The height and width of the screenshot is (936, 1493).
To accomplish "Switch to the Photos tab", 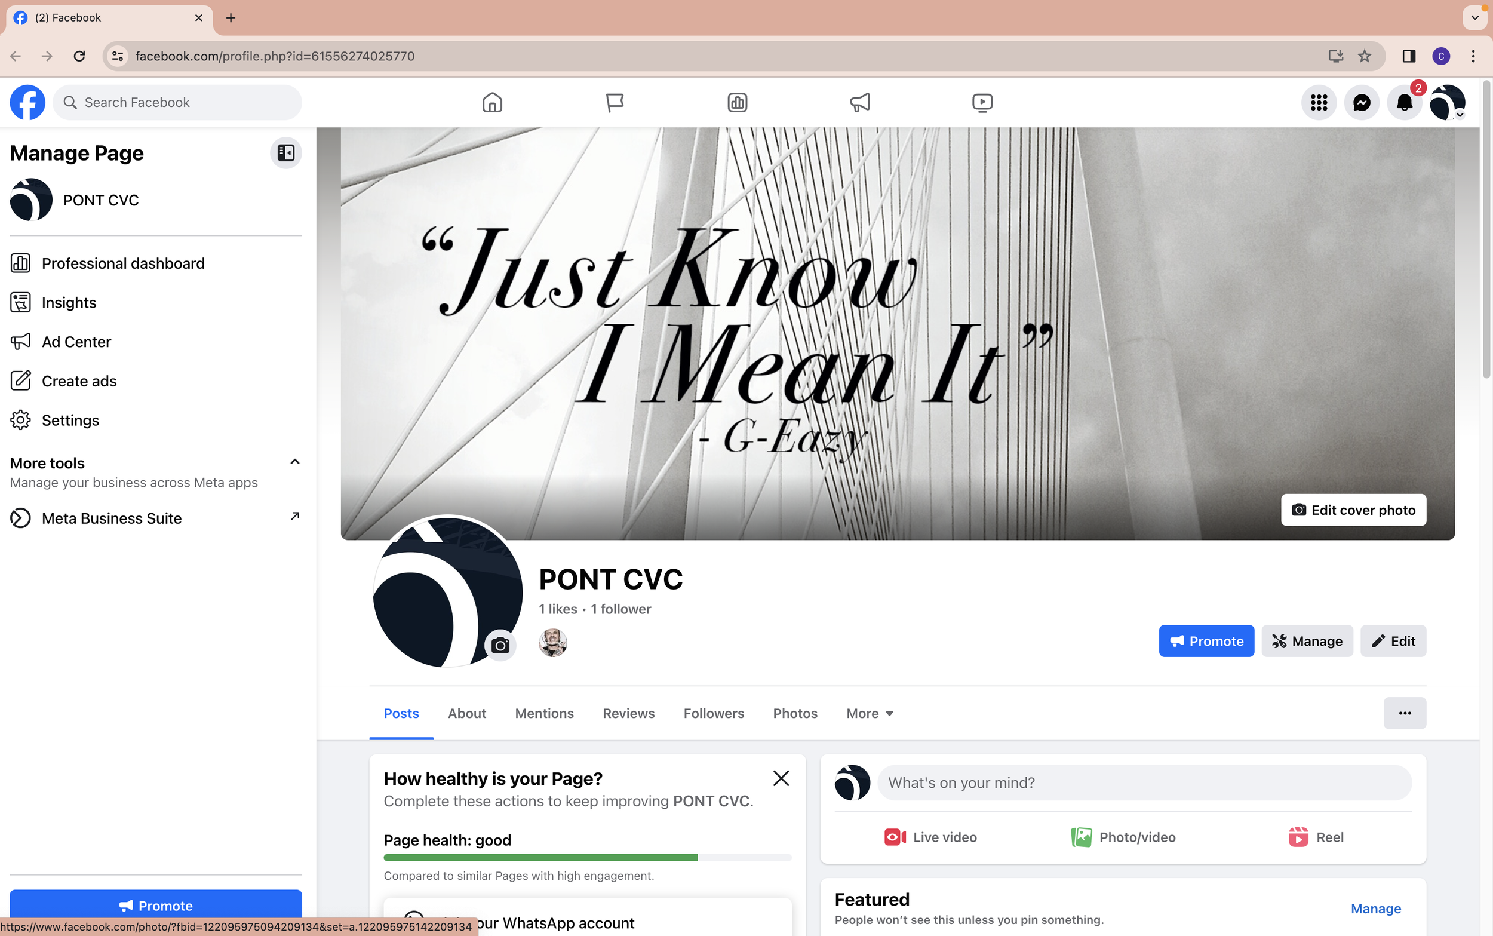I will coord(794,713).
